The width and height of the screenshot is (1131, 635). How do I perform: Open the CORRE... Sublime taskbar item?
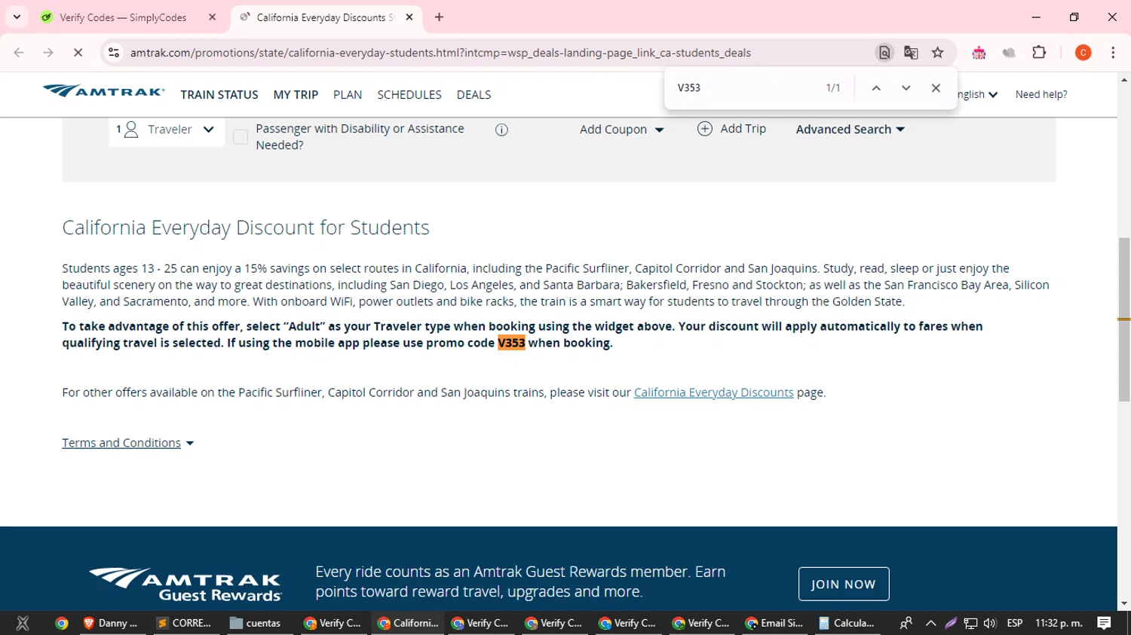pos(184,623)
